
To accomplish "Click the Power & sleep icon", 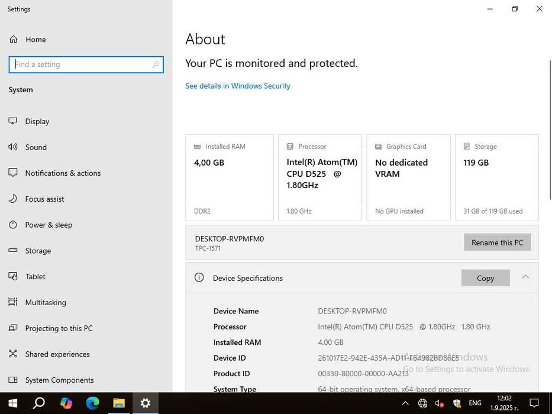I will tap(12, 225).
